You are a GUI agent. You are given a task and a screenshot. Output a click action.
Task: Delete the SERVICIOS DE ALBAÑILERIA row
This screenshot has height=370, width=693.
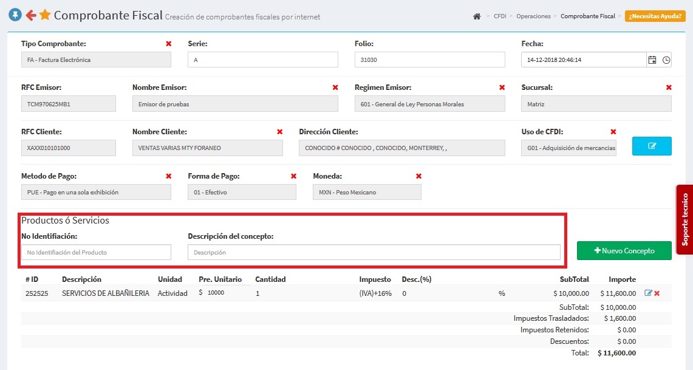pyautogui.click(x=657, y=293)
